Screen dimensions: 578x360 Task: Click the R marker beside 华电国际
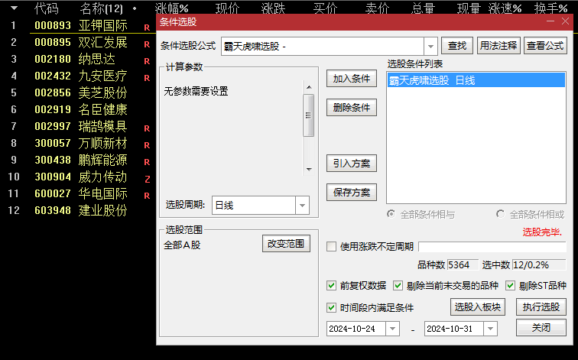pos(147,196)
